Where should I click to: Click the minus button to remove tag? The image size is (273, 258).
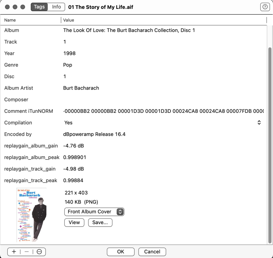click(x=27, y=252)
